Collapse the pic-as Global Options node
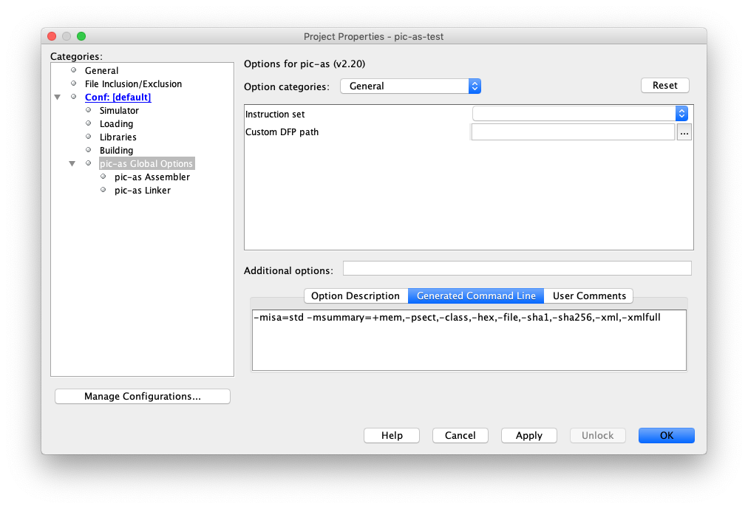748x509 pixels. point(72,164)
